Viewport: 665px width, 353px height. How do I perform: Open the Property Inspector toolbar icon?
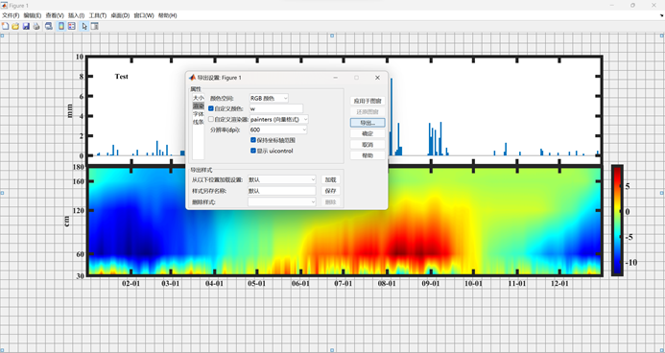click(x=95, y=26)
